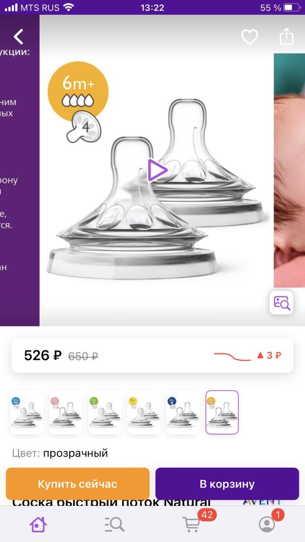Open the home tab in bottom bar
Image resolution: width=305 pixels, height=542 pixels.
tap(38, 525)
